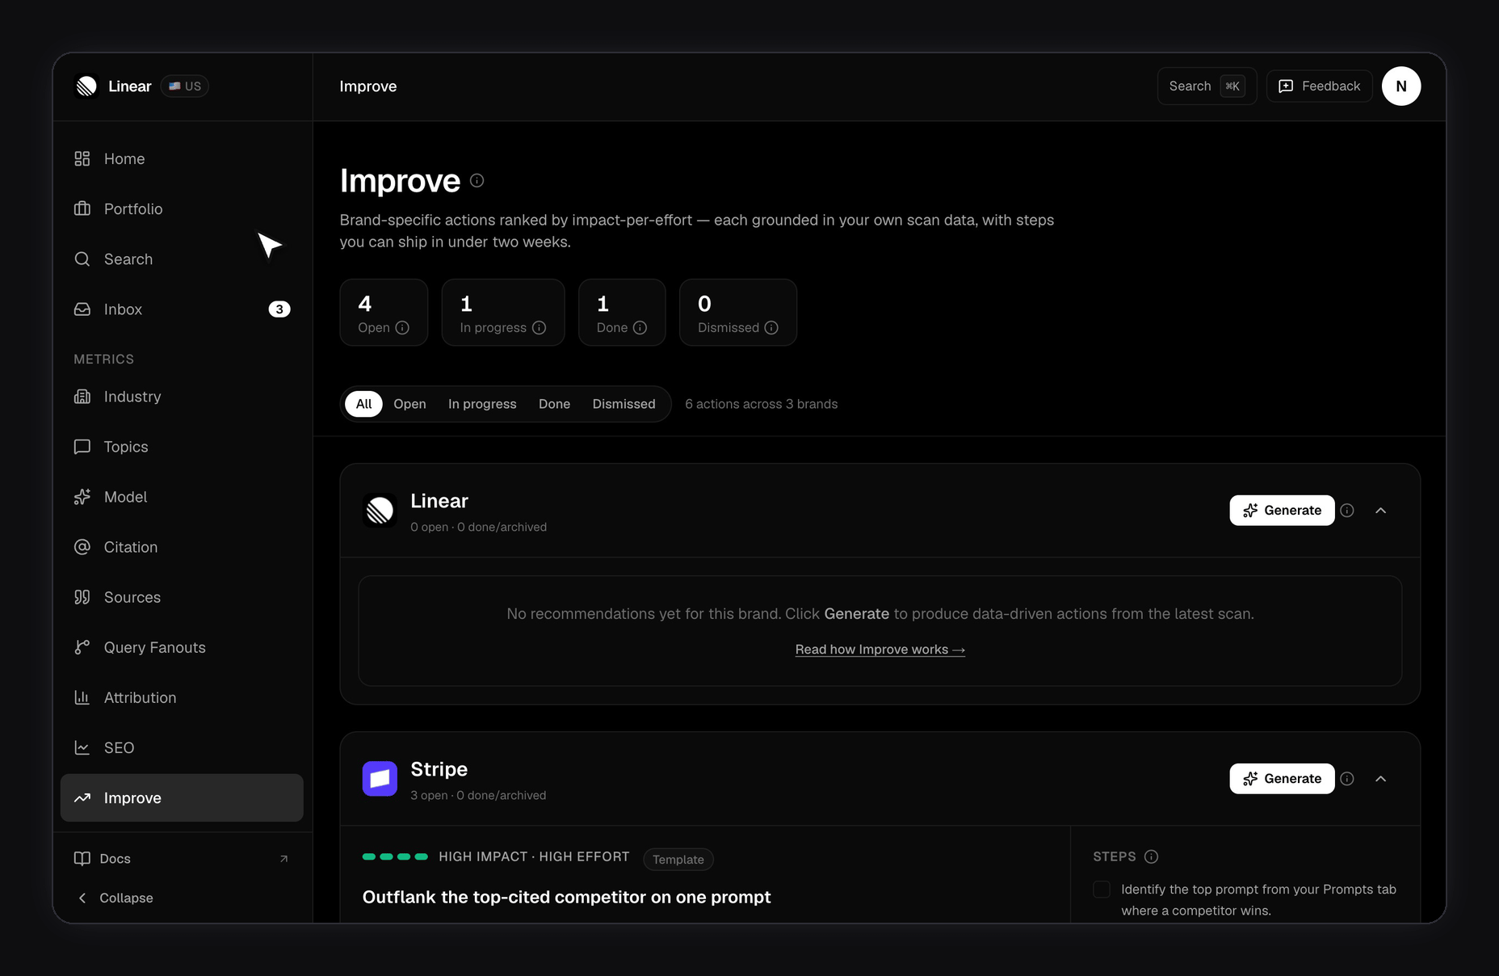The image size is (1499, 976).
Task: Generate recommendations for the Stripe brand
Action: 1282,779
